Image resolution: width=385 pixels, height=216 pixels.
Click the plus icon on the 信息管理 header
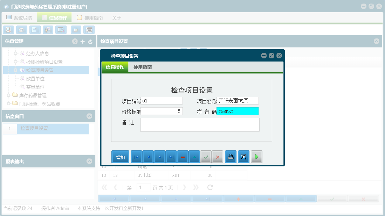coord(82,41)
